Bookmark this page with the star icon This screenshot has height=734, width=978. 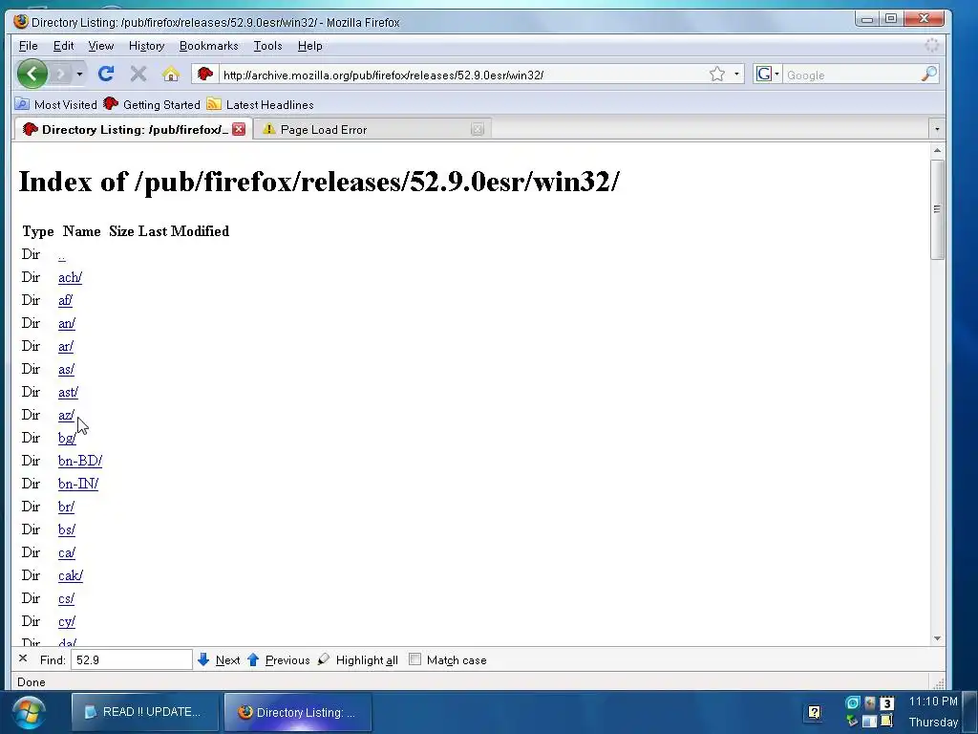coord(717,75)
